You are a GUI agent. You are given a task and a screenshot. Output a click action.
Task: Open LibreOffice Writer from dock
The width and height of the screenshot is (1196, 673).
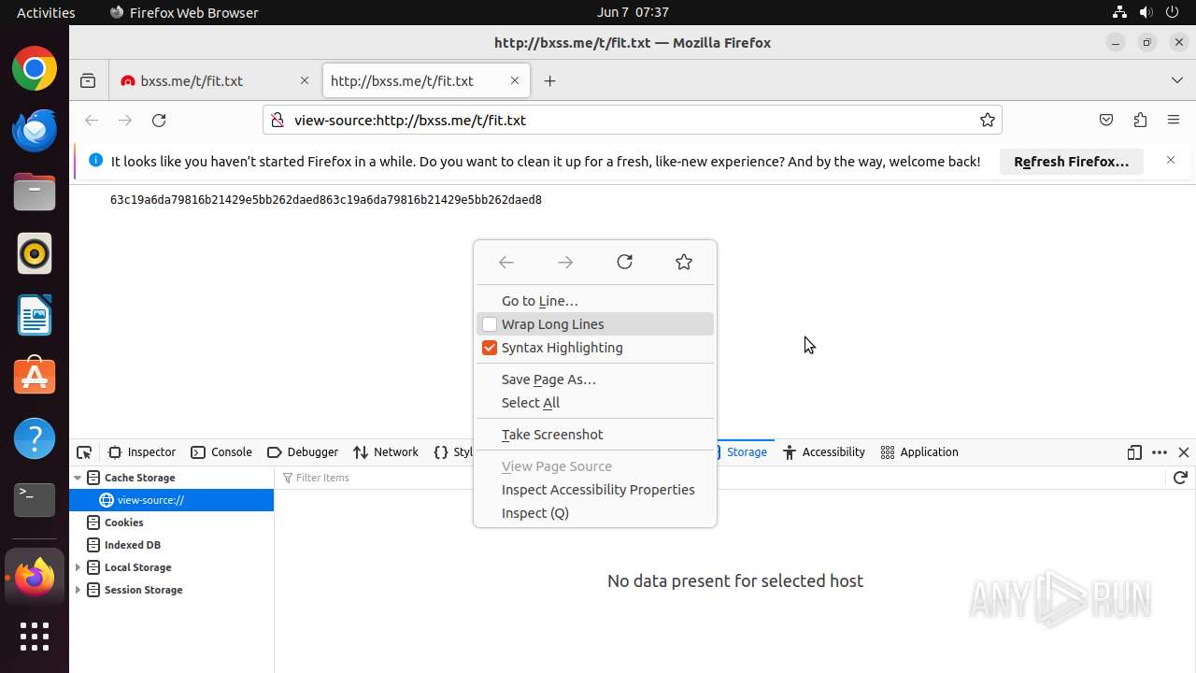point(35,315)
